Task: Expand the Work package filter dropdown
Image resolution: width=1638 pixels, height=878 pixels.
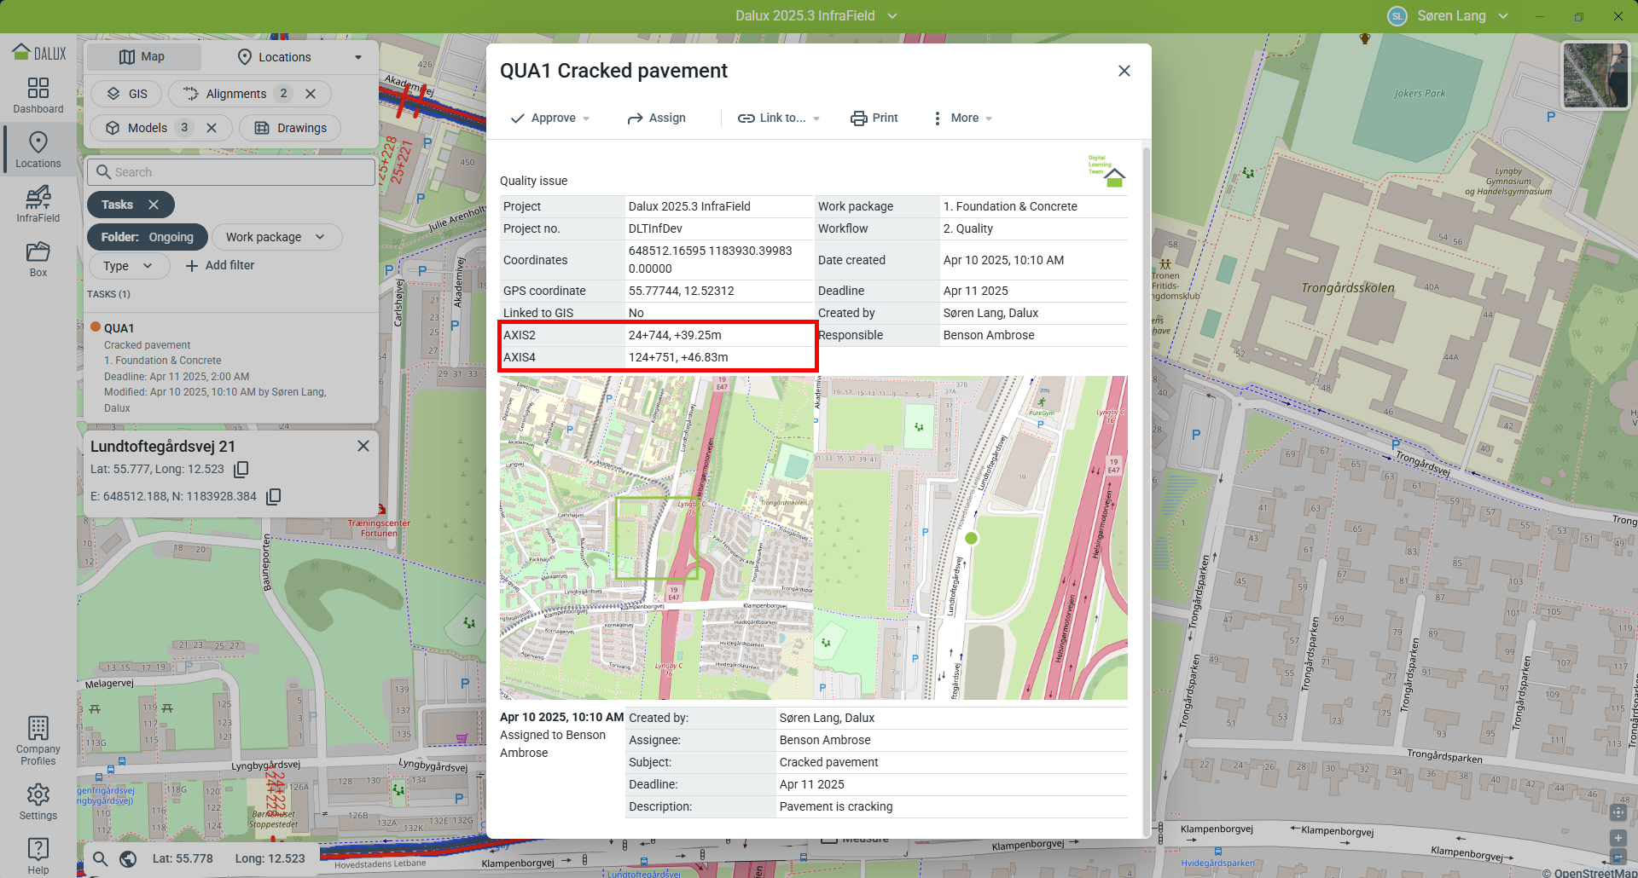Action: click(276, 237)
